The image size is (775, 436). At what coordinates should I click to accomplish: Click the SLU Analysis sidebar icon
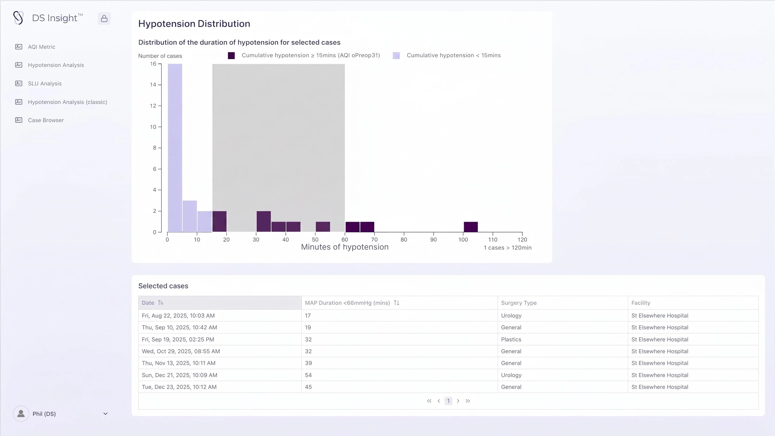click(x=19, y=84)
